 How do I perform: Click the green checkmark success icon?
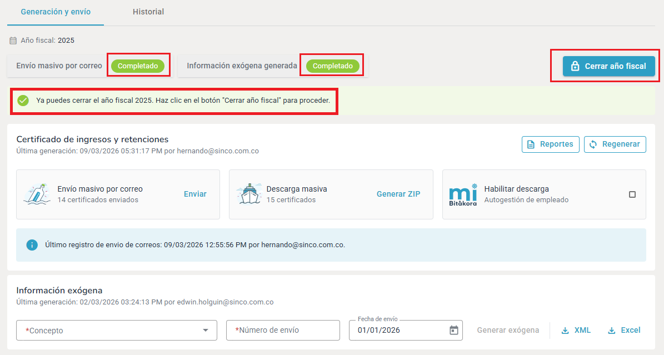pyautogui.click(x=23, y=101)
